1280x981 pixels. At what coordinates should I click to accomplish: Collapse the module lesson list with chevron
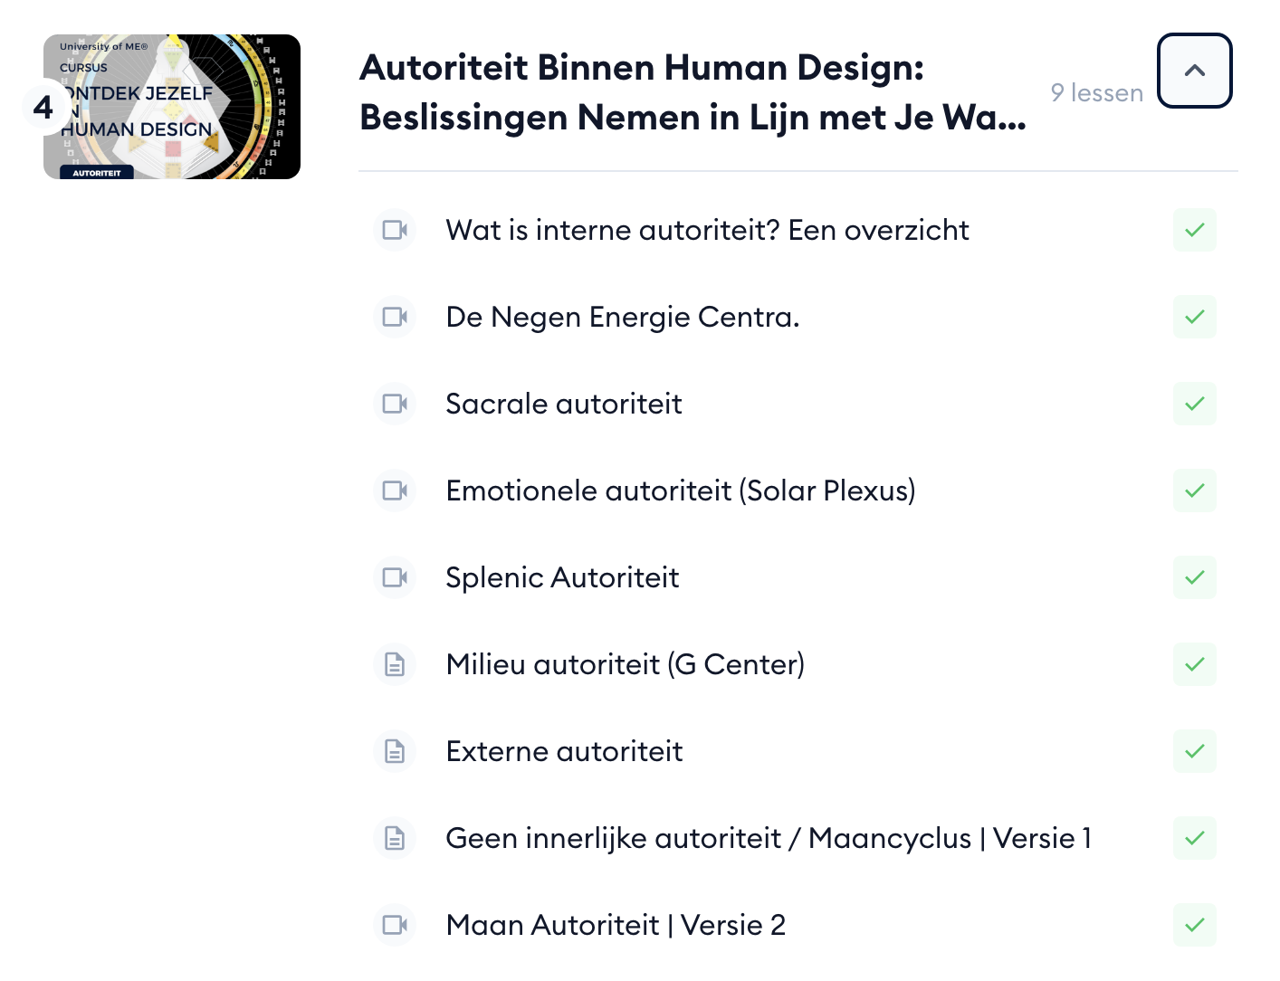pos(1194,71)
